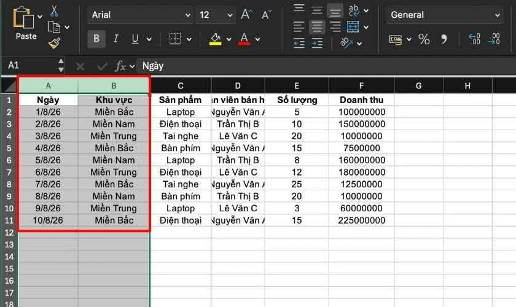Click cell with date 10/8/26
The height and width of the screenshot is (307, 516).
(x=48, y=220)
